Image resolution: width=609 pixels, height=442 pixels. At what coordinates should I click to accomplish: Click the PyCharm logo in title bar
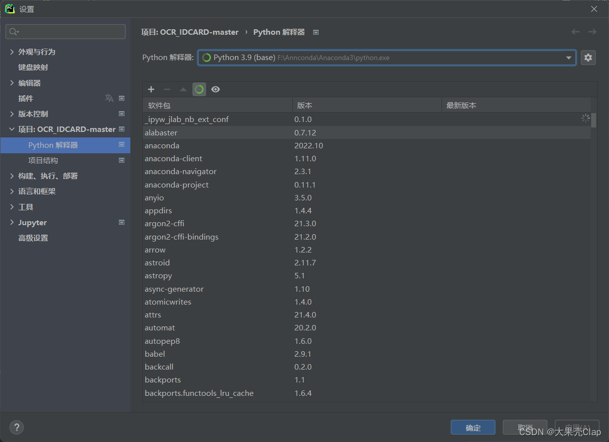click(x=10, y=9)
